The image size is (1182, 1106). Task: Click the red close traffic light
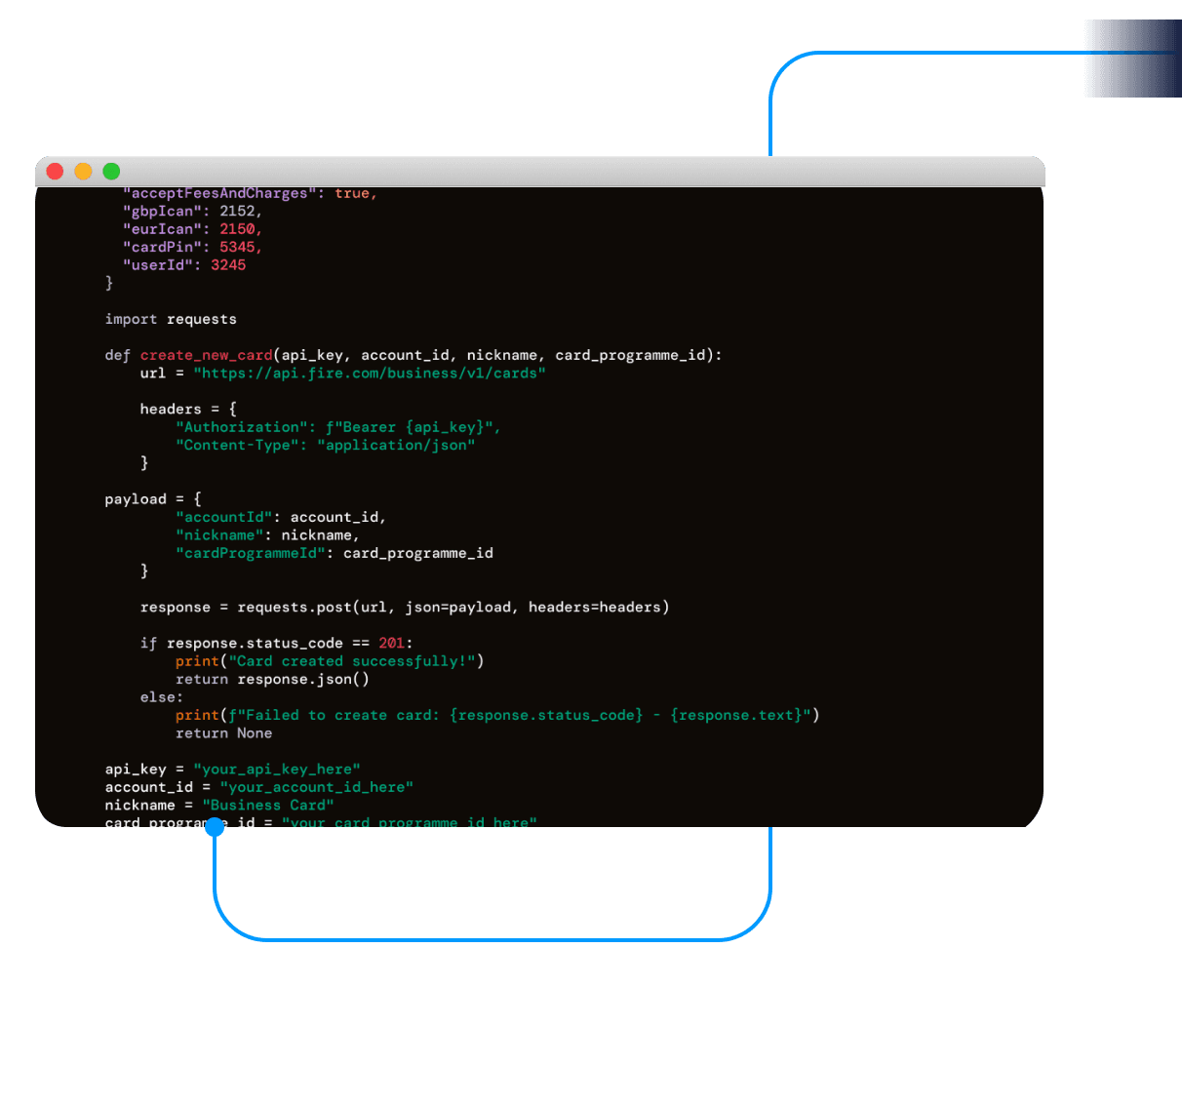tap(55, 171)
